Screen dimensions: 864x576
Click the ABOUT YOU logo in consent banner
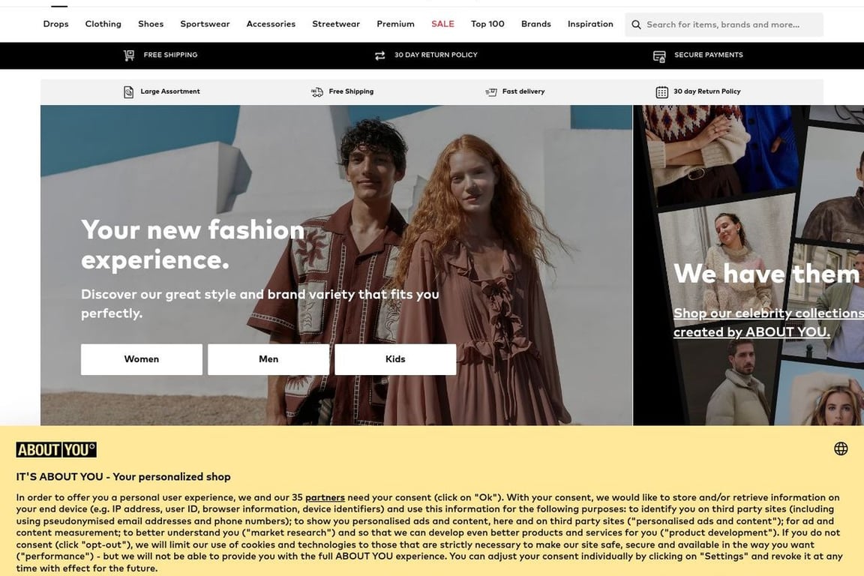(x=56, y=450)
